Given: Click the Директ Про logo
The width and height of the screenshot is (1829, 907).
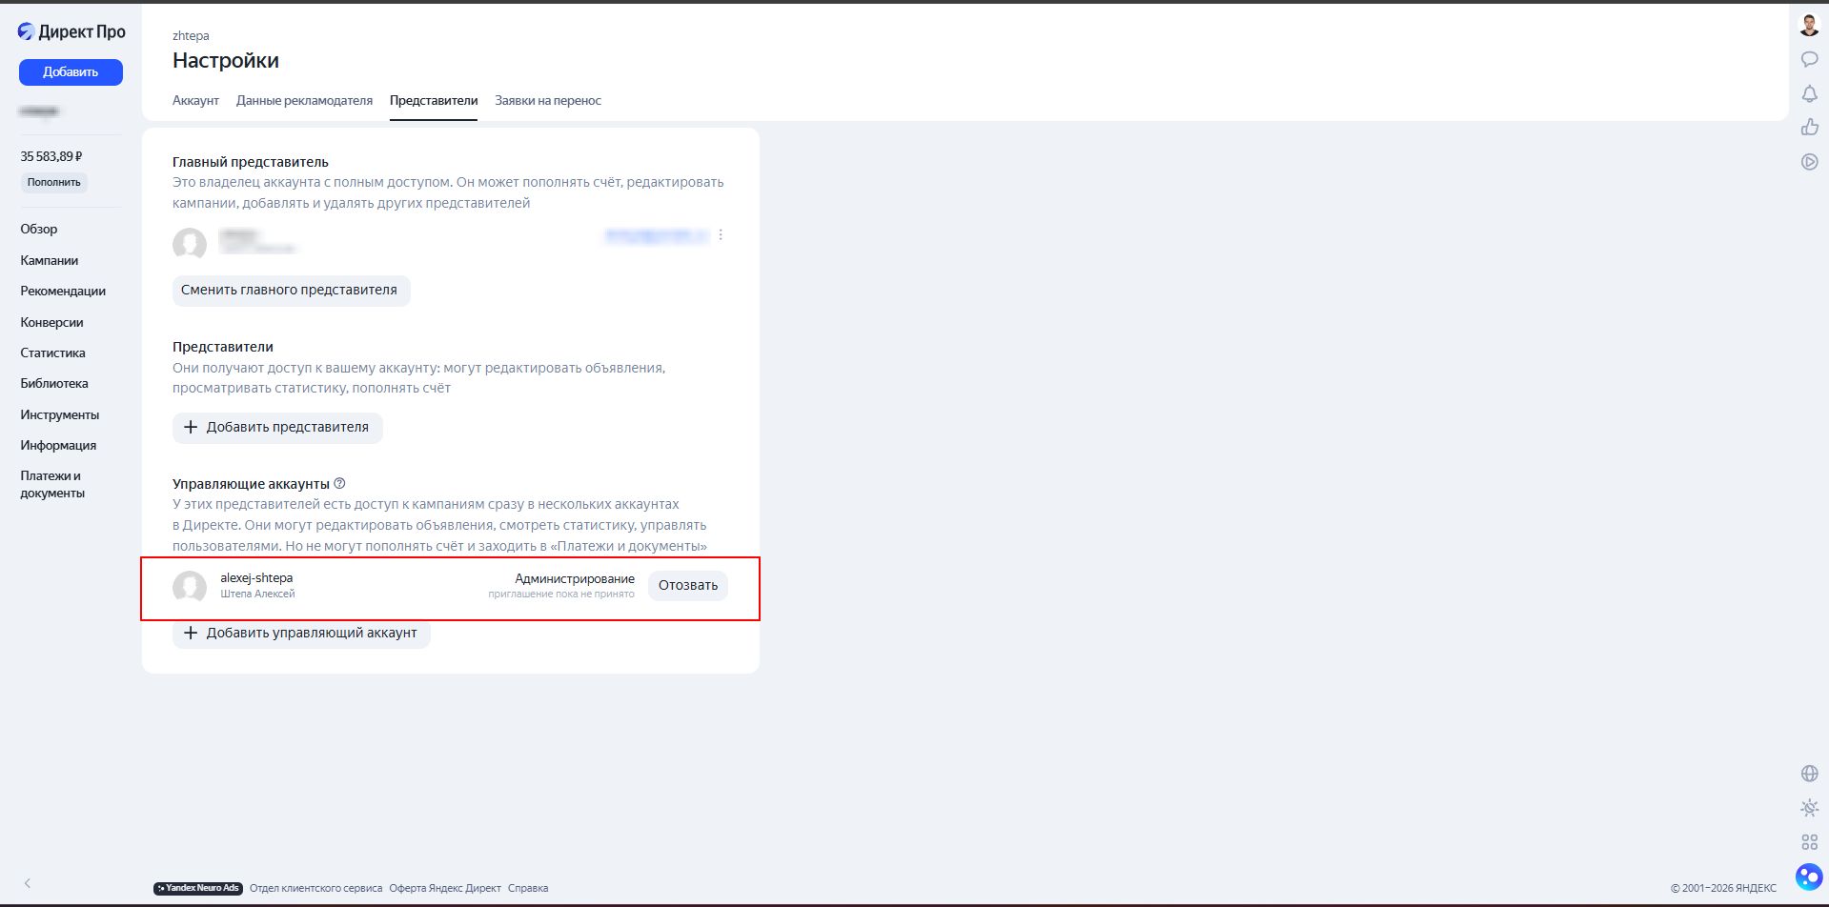Looking at the screenshot, I should pyautogui.click(x=71, y=31).
